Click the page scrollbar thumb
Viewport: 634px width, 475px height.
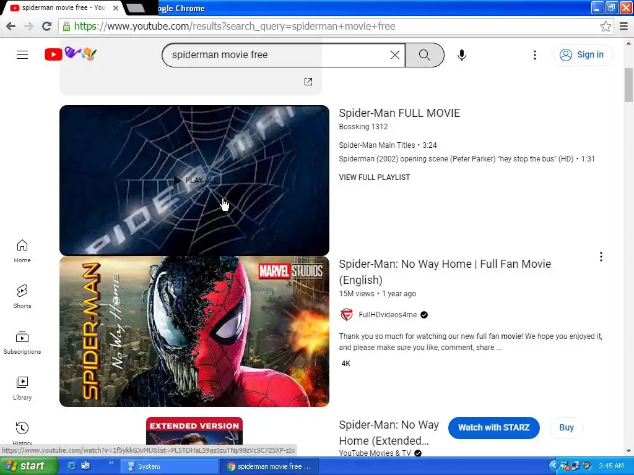(x=628, y=85)
